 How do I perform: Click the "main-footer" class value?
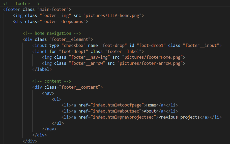pyautogui.click(x=53, y=10)
